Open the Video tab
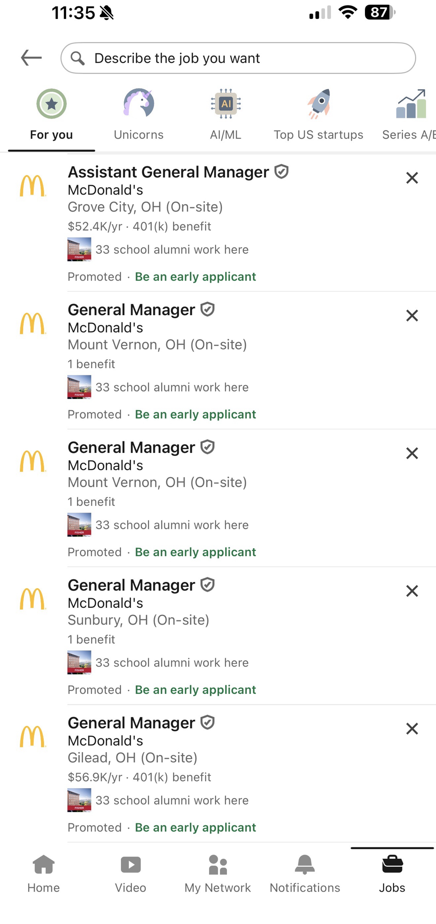This screenshot has width=436, height=924. point(131,873)
